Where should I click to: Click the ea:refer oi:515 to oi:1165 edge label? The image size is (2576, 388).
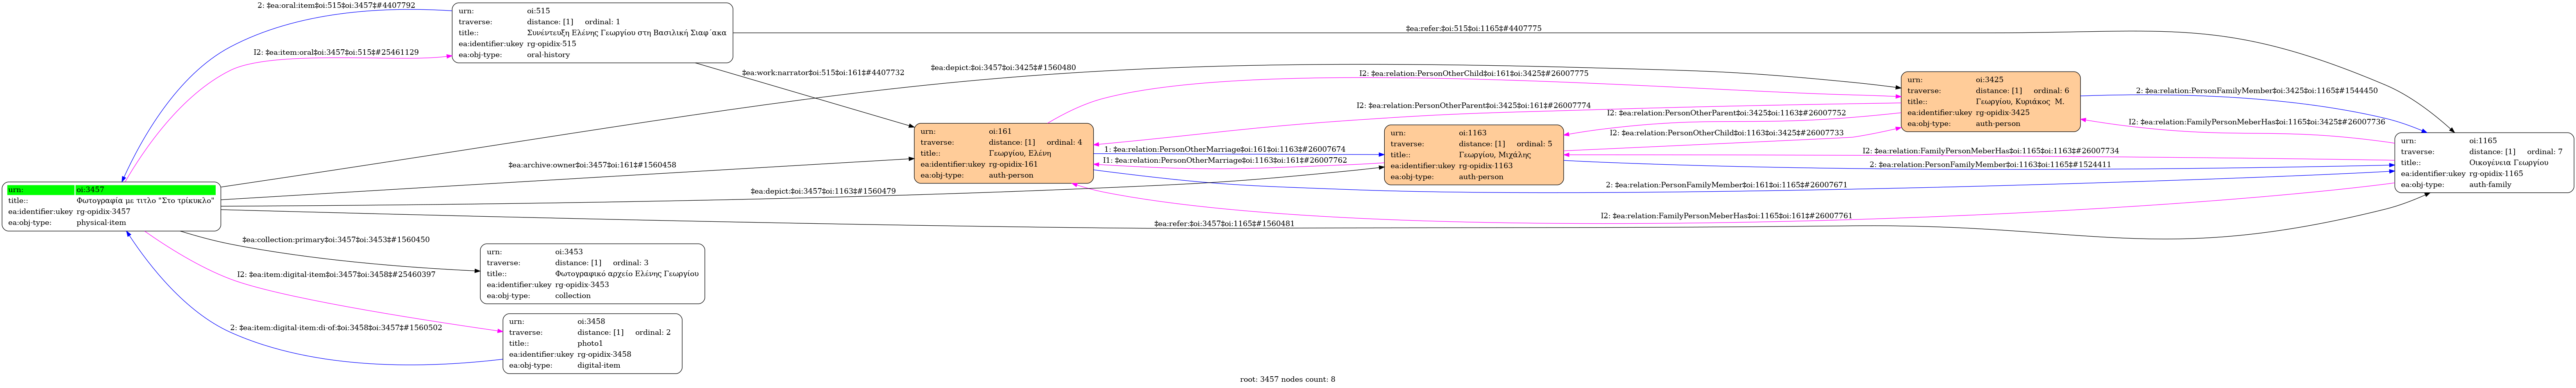1473,28
